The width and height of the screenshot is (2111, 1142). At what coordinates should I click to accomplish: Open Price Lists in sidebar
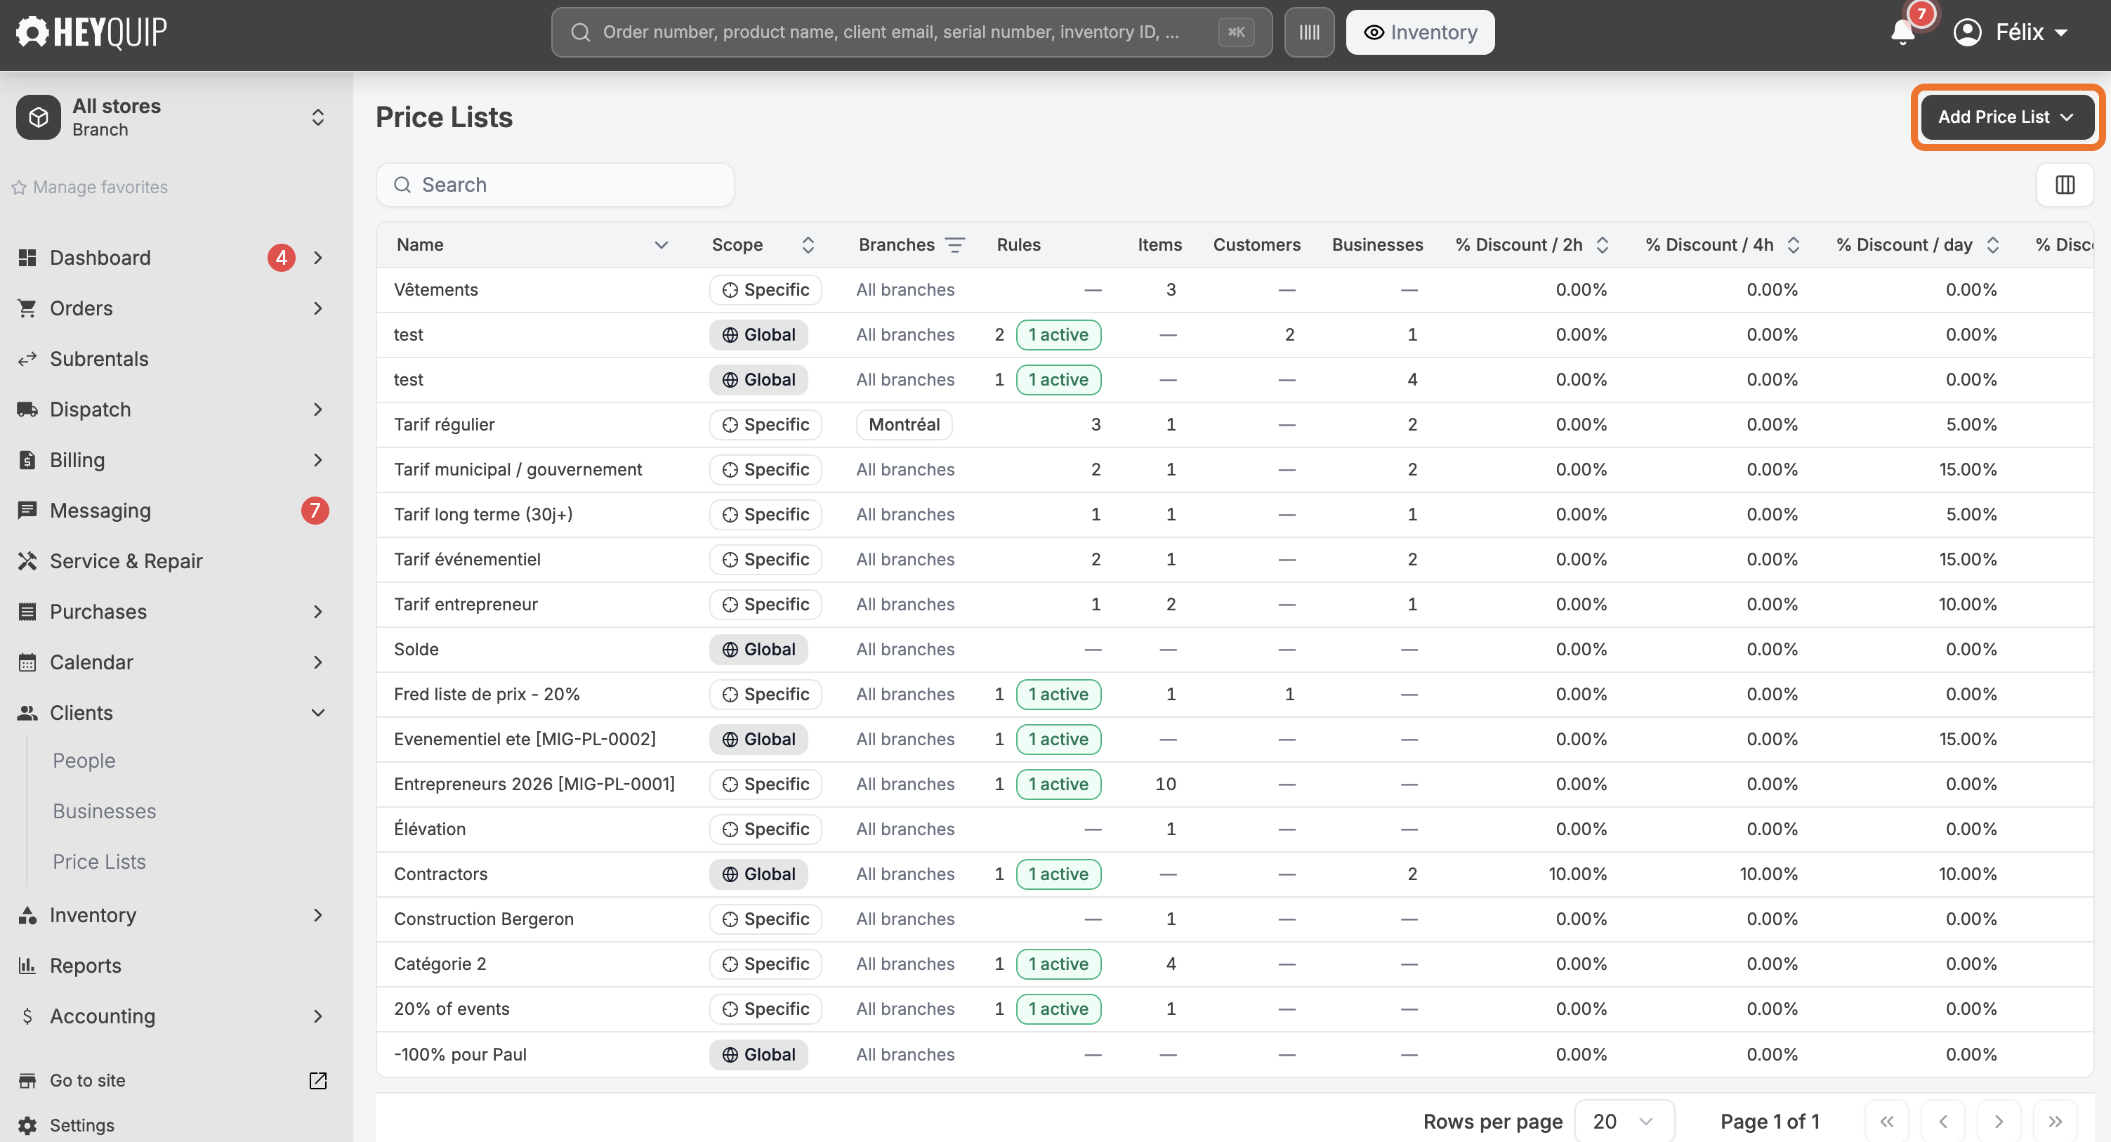pyautogui.click(x=99, y=861)
